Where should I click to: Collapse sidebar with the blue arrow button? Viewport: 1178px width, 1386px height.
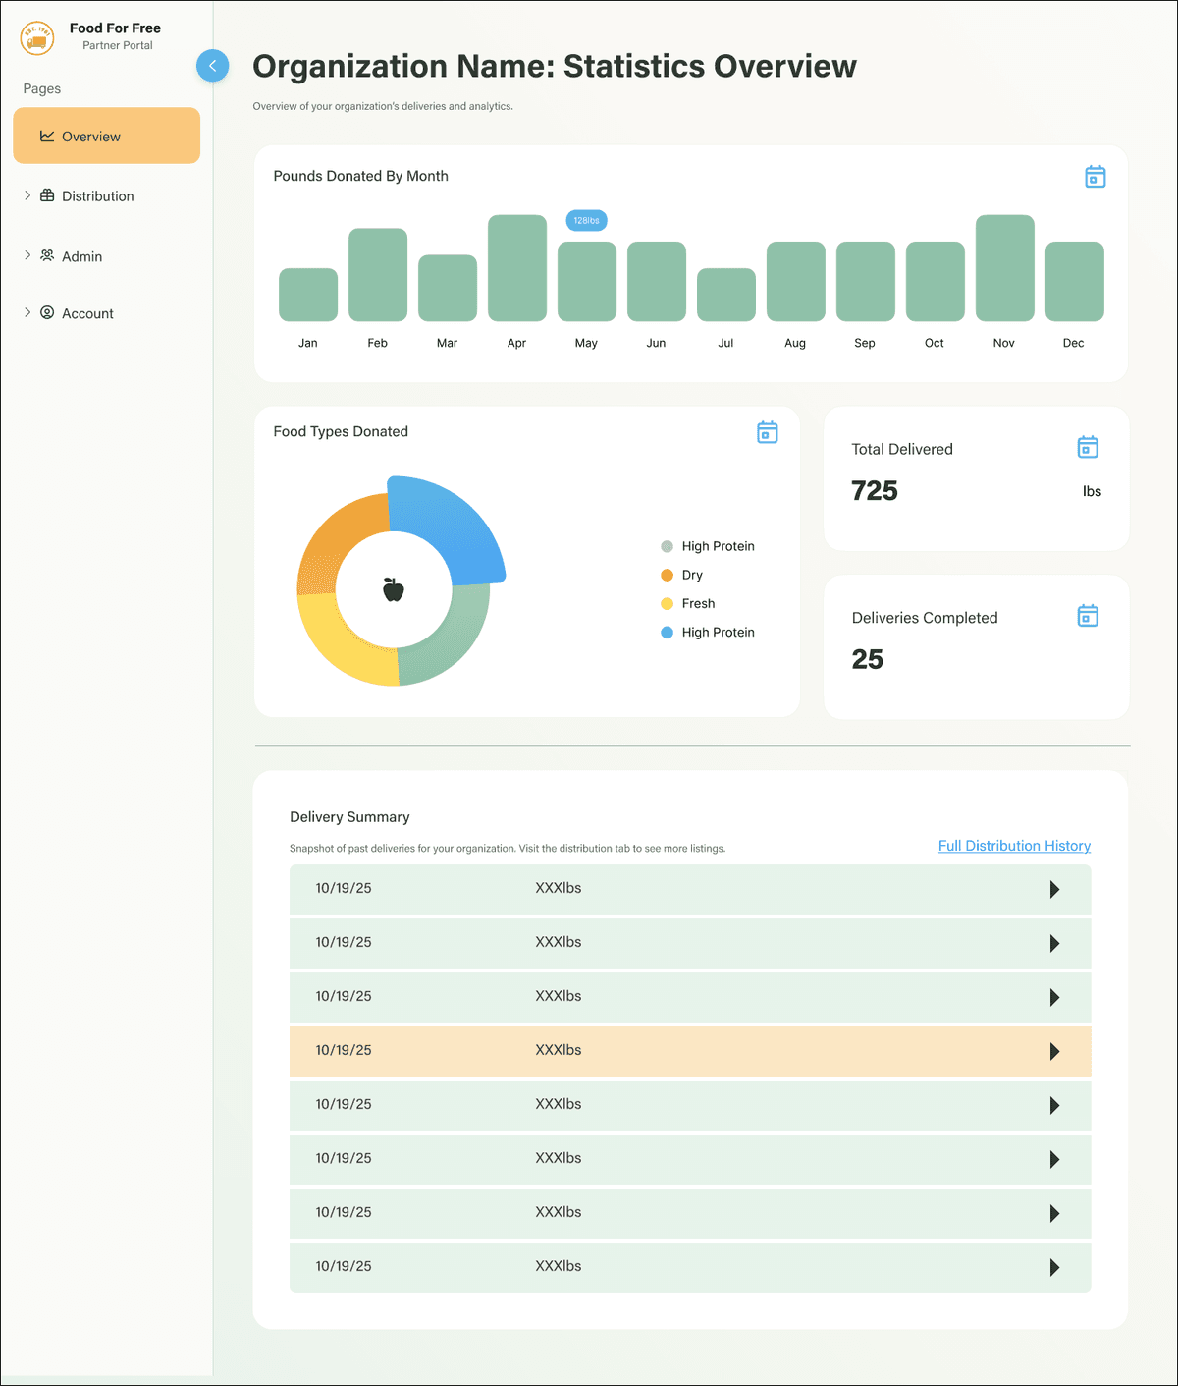212,66
